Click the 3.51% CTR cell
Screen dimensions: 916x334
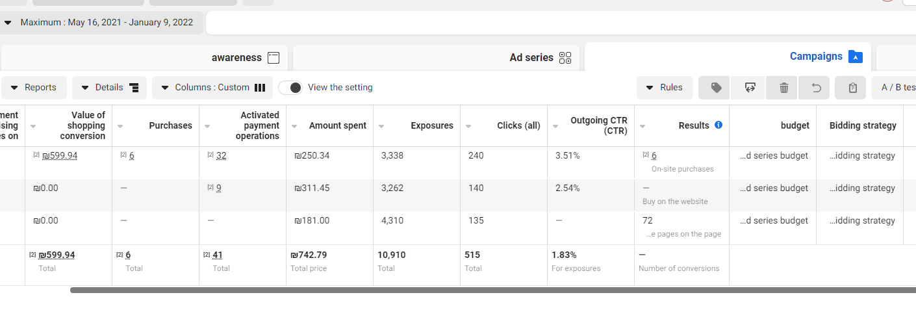(568, 156)
